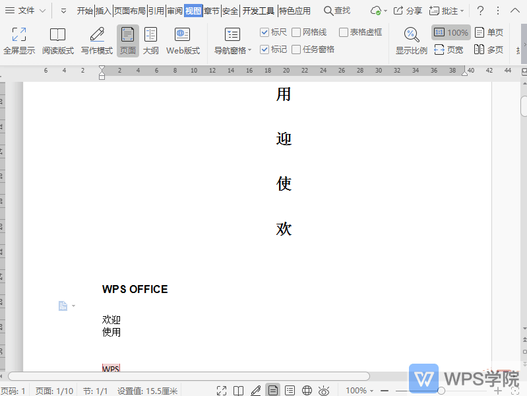Click the outline view icon in the status bar
527x396 pixels.
290,391
